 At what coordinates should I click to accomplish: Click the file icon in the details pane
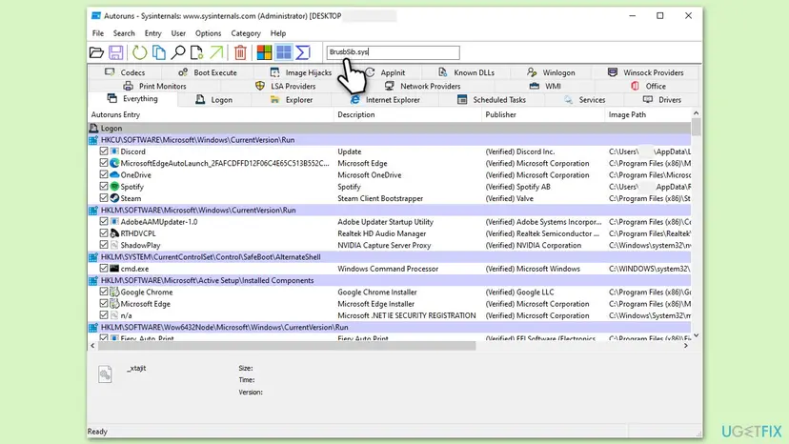[105, 374]
